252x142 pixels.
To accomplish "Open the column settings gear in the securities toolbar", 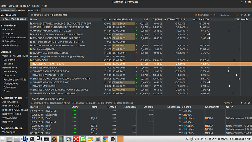I will (x=249, y=15).
